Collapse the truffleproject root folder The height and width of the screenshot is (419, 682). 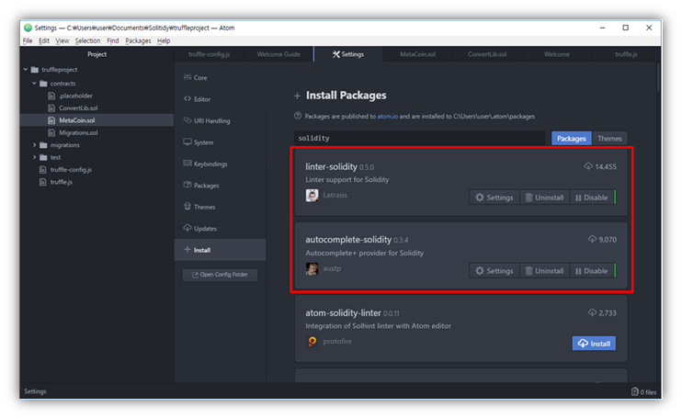click(26, 70)
